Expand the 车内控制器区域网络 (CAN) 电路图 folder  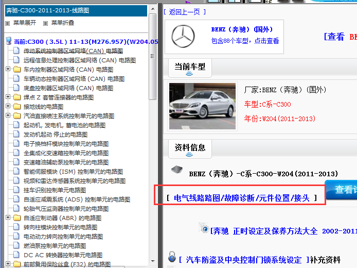click(x=8, y=70)
